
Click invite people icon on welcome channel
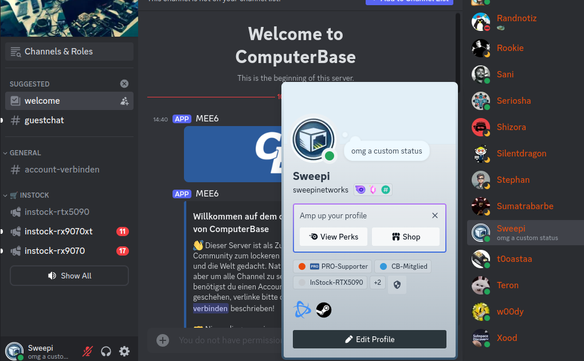pyautogui.click(x=124, y=101)
